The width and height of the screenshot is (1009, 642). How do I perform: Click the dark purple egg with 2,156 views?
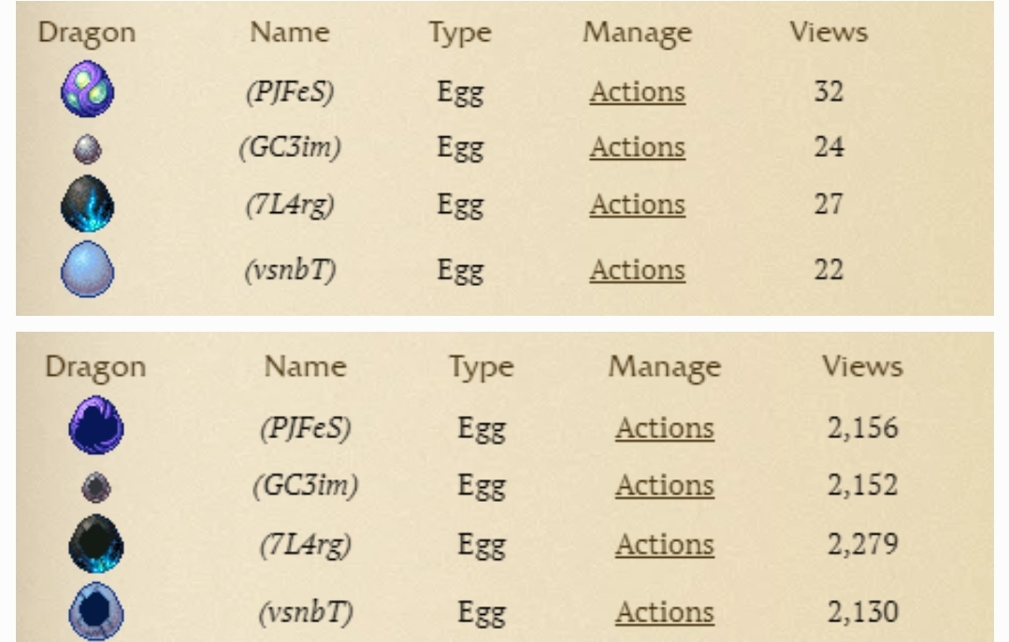pyautogui.click(x=95, y=426)
